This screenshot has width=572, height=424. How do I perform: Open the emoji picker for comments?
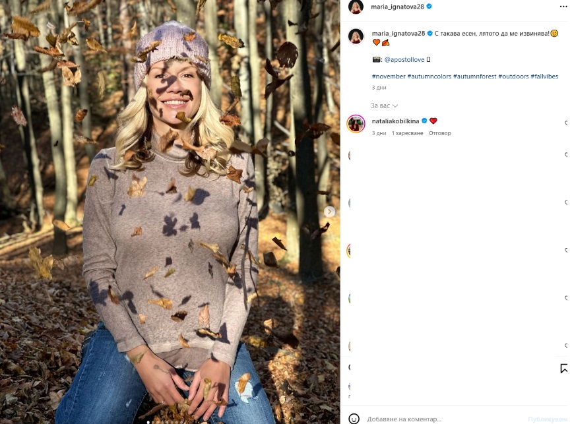(x=354, y=419)
